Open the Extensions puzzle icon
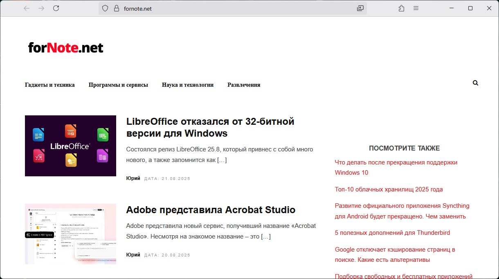The width and height of the screenshot is (499, 279). click(401, 8)
